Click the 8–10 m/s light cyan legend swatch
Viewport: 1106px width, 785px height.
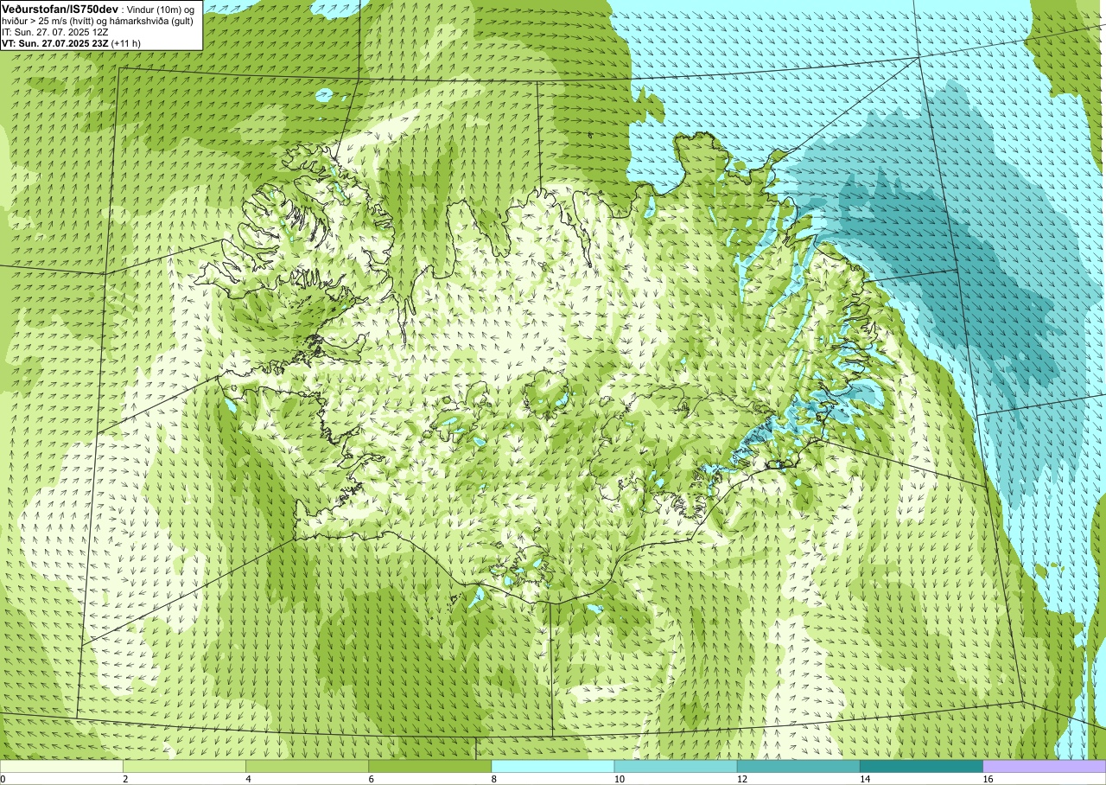(552, 766)
